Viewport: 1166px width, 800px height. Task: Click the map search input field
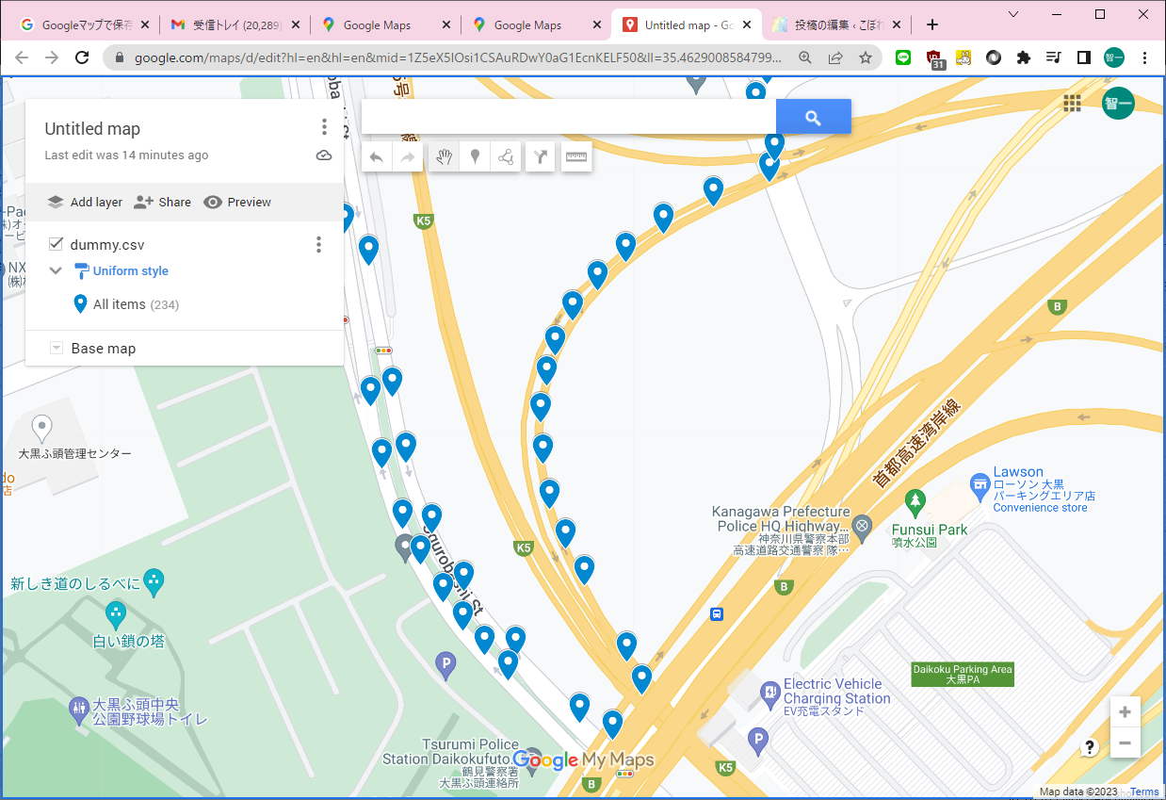[x=568, y=118]
